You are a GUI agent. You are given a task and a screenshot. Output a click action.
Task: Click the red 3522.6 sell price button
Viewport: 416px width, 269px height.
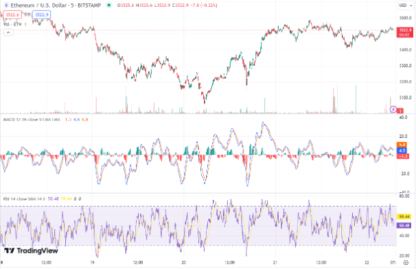point(12,15)
